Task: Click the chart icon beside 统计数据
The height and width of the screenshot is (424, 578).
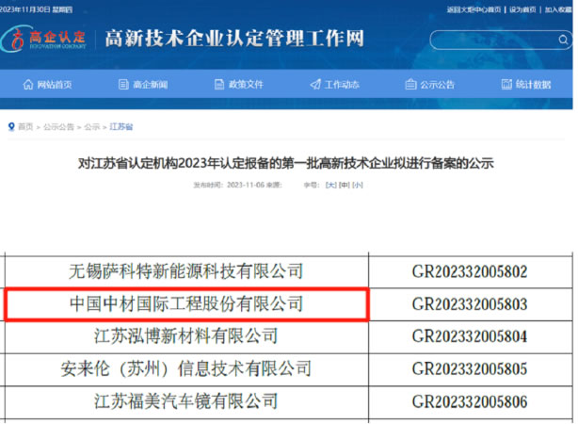Action: [506, 85]
